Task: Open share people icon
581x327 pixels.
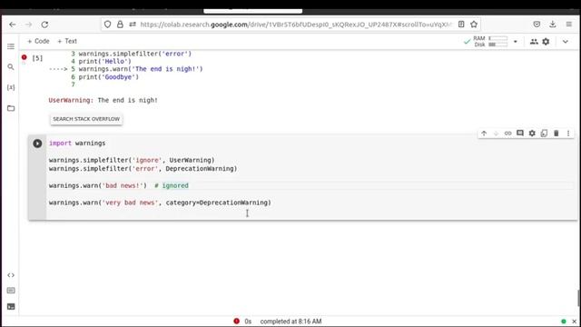Action: pos(534,42)
